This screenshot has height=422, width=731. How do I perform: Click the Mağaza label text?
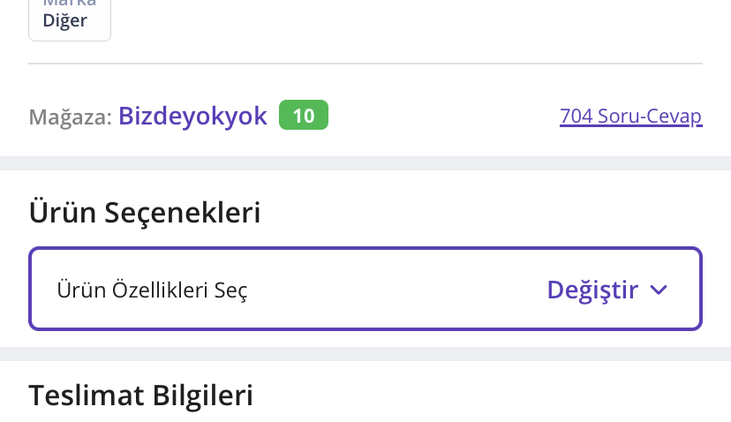(70, 117)
